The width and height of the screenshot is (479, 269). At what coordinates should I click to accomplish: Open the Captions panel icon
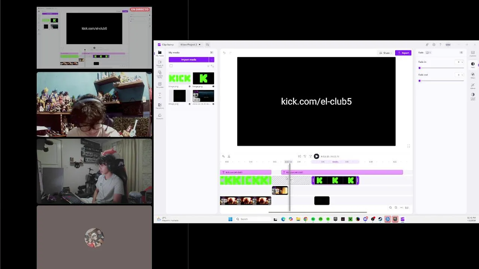[x=473, y=53]
